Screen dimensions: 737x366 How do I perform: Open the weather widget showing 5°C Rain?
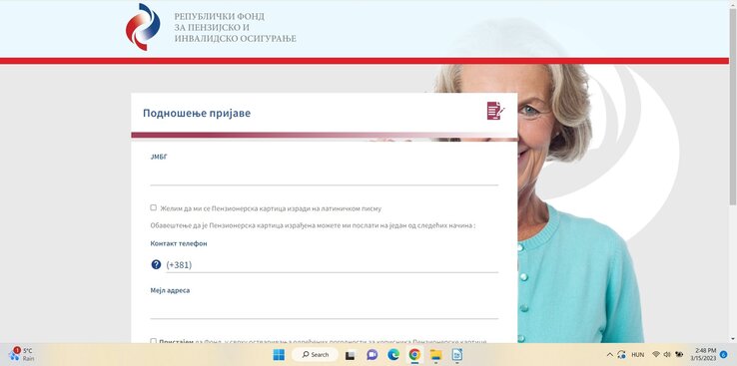coord(21,354)
